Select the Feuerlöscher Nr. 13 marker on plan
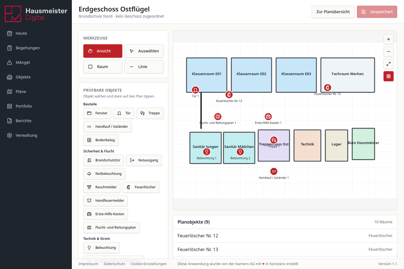This screenshot has width=404, height=269. tap(328, 88)
